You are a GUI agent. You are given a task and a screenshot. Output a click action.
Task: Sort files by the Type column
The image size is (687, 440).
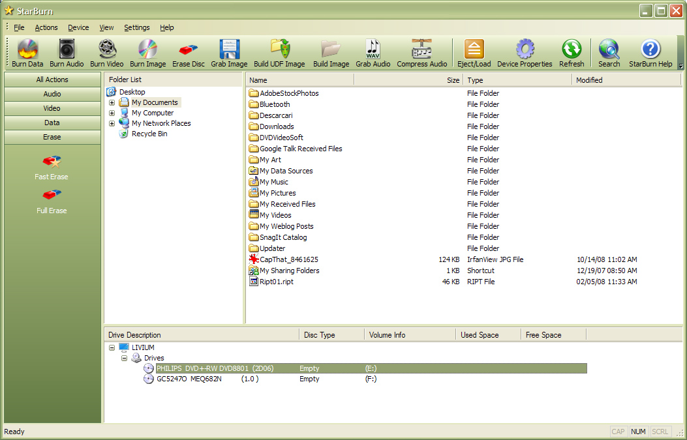pyautogui.click(x=517, y=80)
